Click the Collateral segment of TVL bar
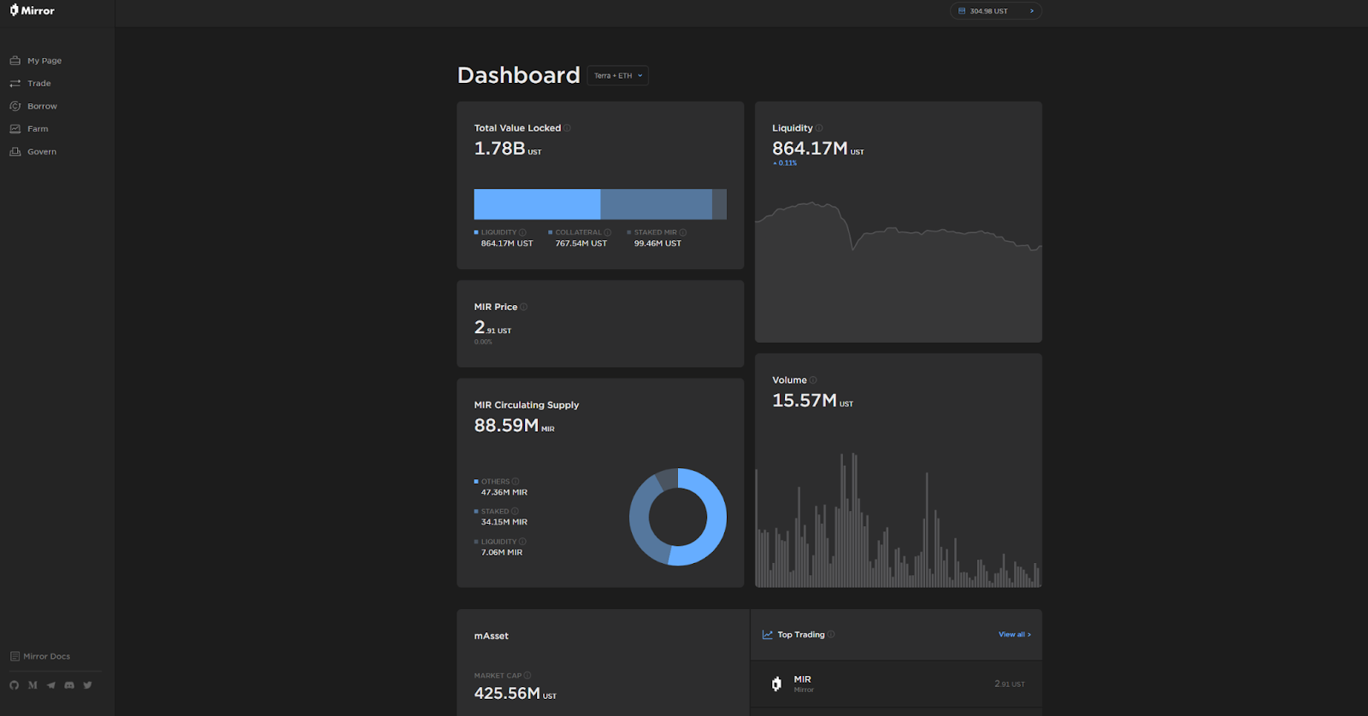 tap(656, 205)
